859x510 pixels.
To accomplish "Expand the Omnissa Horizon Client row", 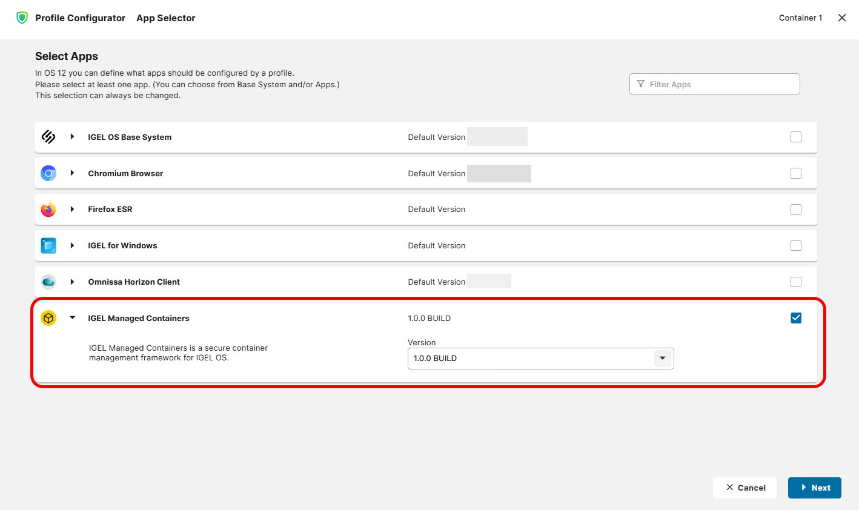I will [72, 282].
